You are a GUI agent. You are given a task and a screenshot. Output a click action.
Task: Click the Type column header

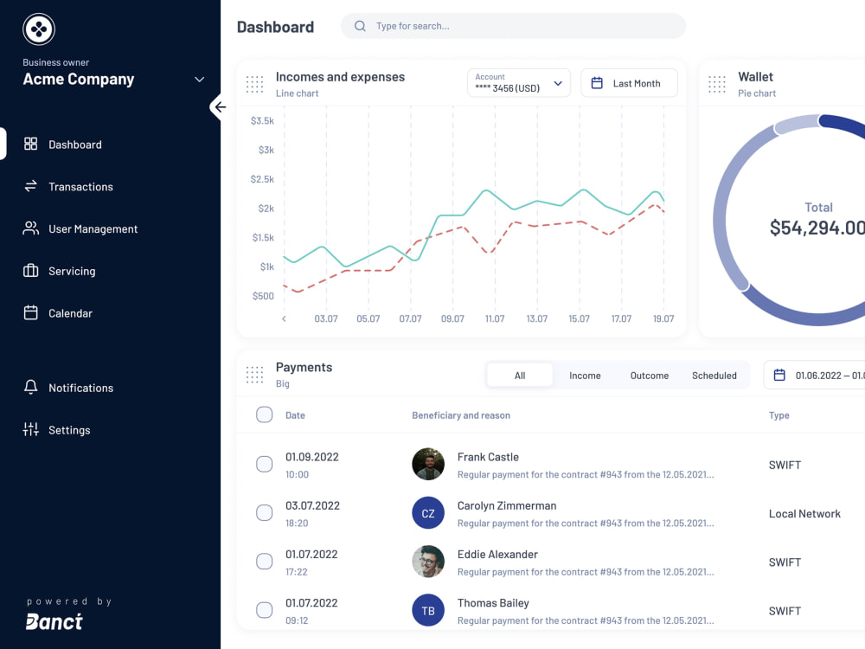click(779, 415)
